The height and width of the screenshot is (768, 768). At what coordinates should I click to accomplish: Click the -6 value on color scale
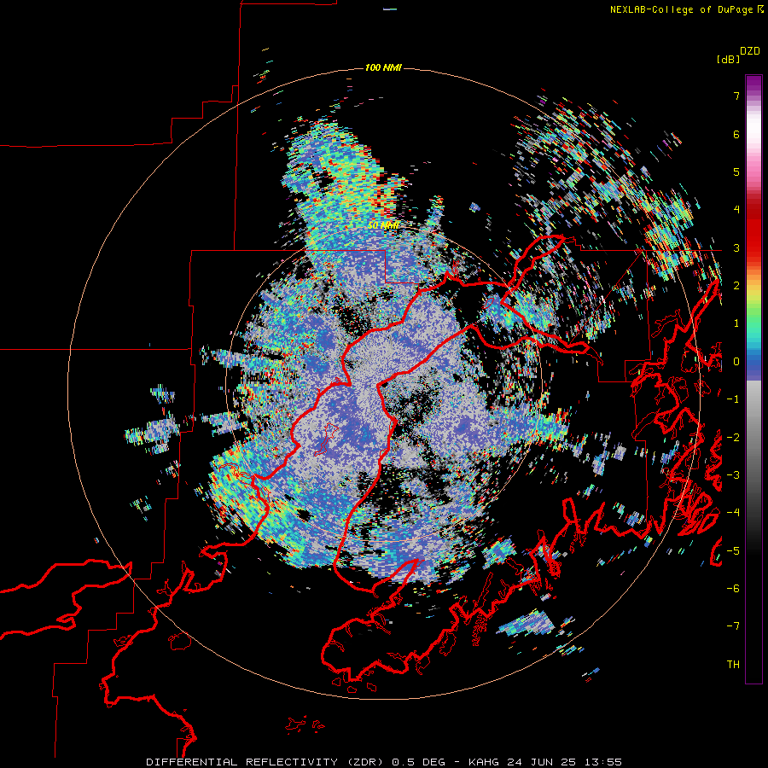pos(733,589)
